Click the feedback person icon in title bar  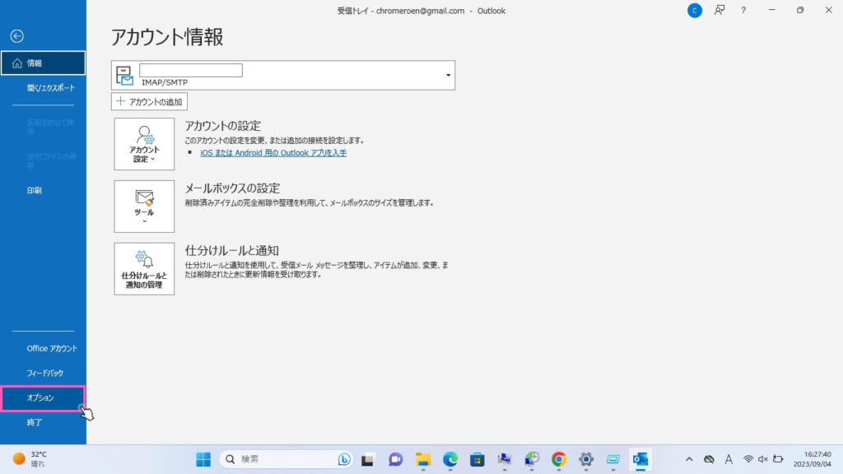[720, 10]
